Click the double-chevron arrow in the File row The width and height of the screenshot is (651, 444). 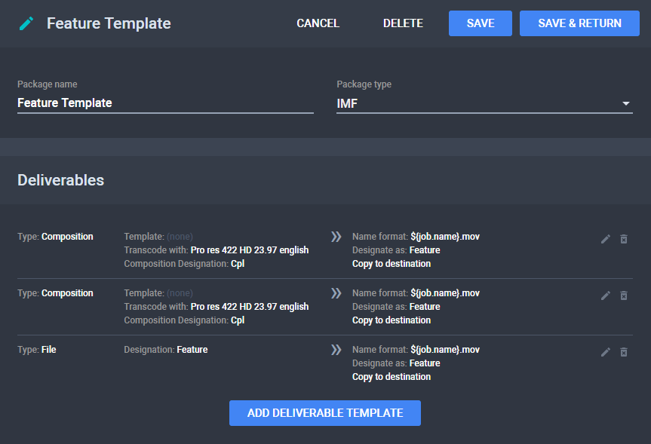(336, 350)
